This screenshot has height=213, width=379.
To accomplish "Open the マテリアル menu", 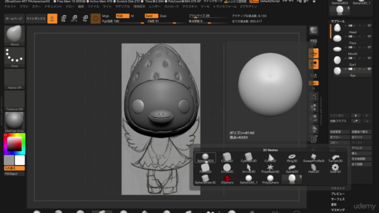I will [x=123, y=7].
